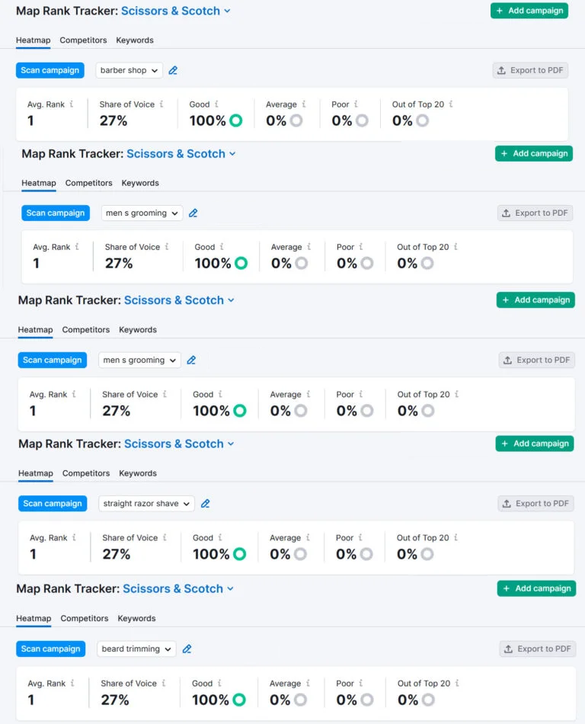Click edit pencil next to straight razor shave
585x724 pixels.
(205, 504)
